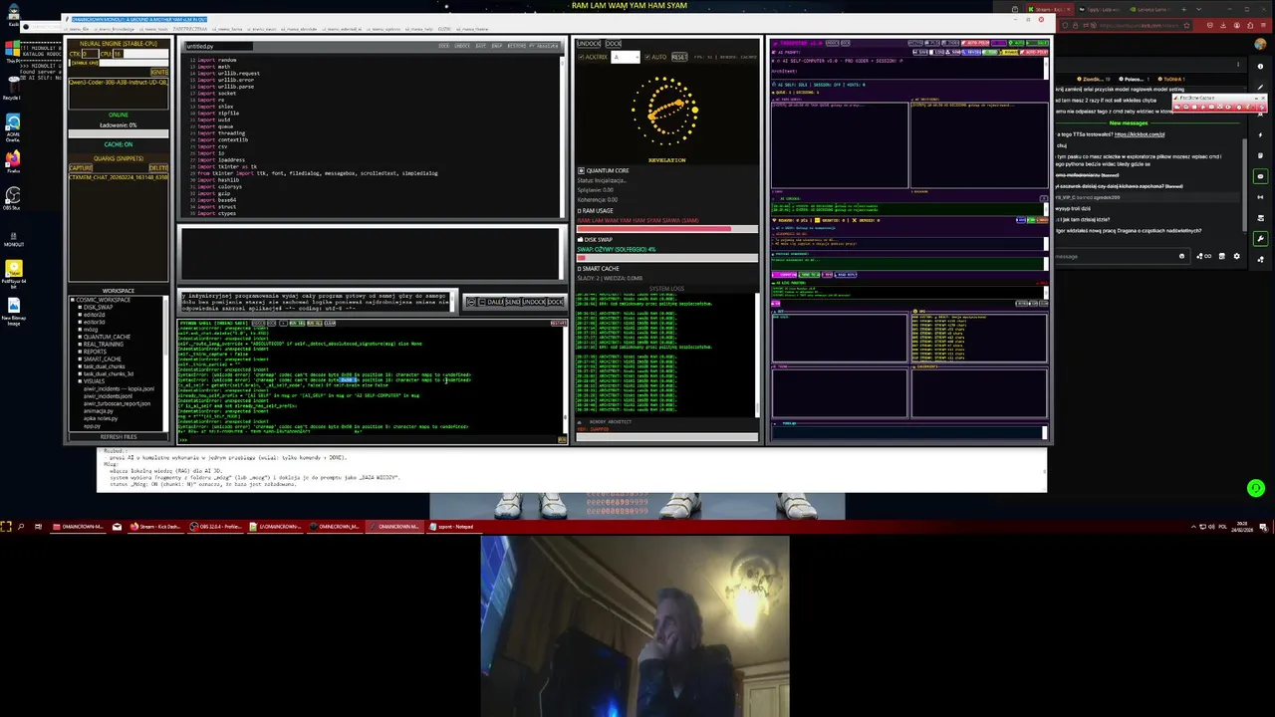The height and width of the screenshot is (717, 1275).
Task: Open the kickbot.com link in chat
Action: pyautogui.click(x=1140, y=134)
